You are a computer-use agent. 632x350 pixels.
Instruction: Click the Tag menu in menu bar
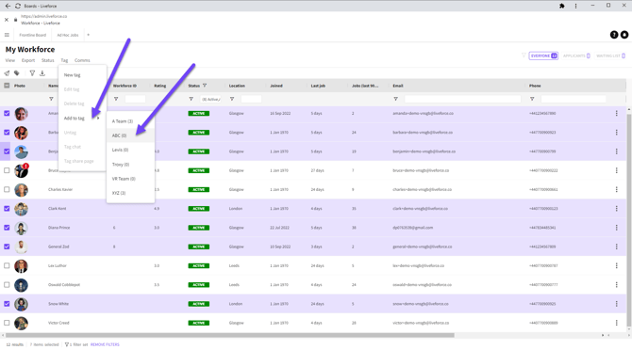(64, 60)
